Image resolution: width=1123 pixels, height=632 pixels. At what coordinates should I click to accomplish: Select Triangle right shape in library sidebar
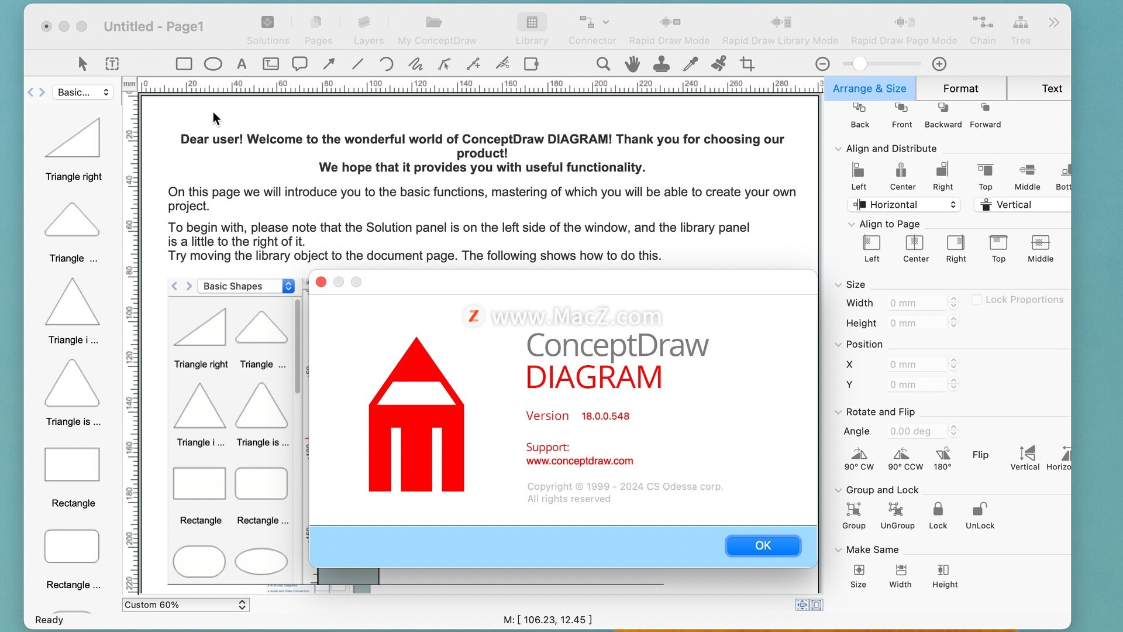tap(73, 149)
